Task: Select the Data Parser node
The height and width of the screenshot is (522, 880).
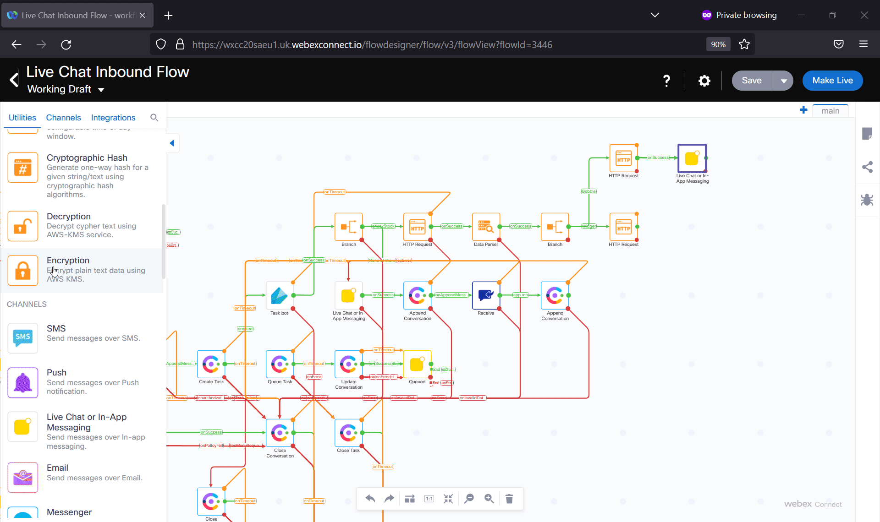Action: (x=486, y=227)
